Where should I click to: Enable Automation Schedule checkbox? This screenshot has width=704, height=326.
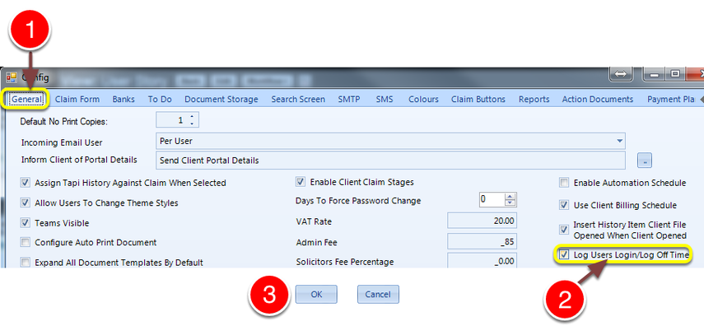click(563, 183)
